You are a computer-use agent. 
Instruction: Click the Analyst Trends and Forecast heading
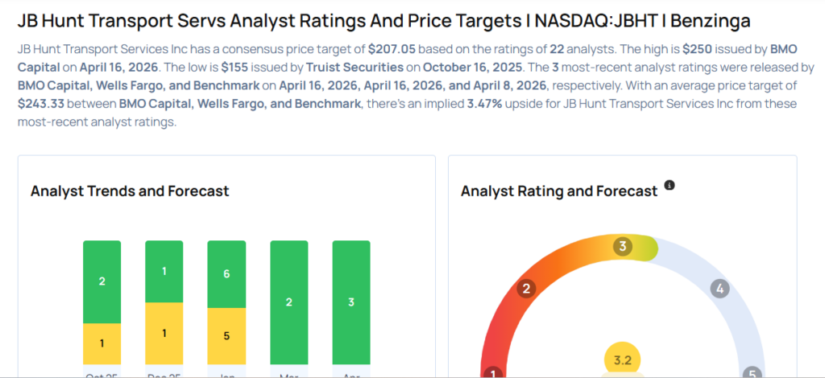(x=130, y=191)
